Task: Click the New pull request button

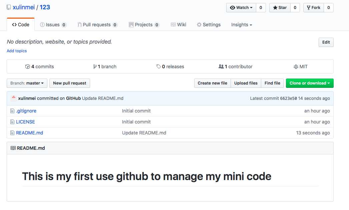Action: (70, 83)
